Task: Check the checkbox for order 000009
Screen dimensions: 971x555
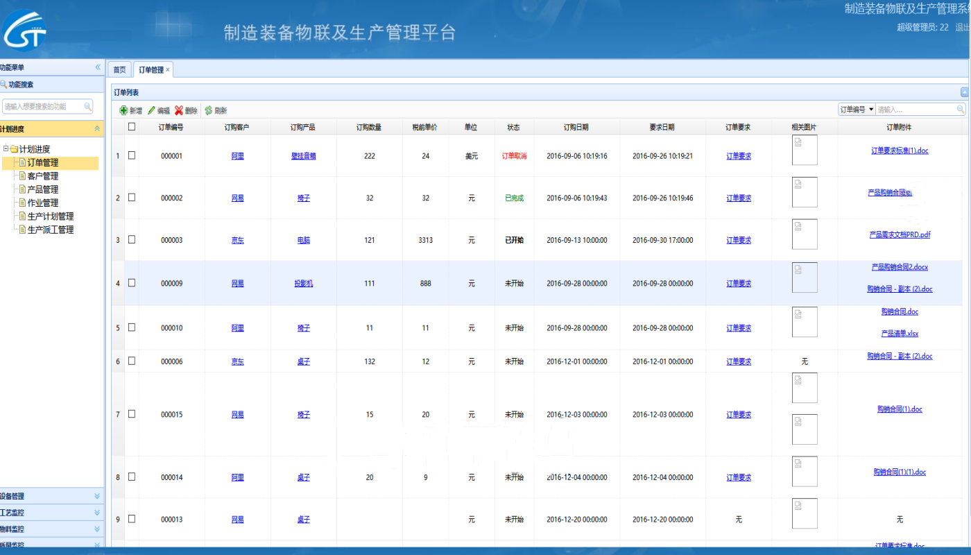Action: [131, 283]
